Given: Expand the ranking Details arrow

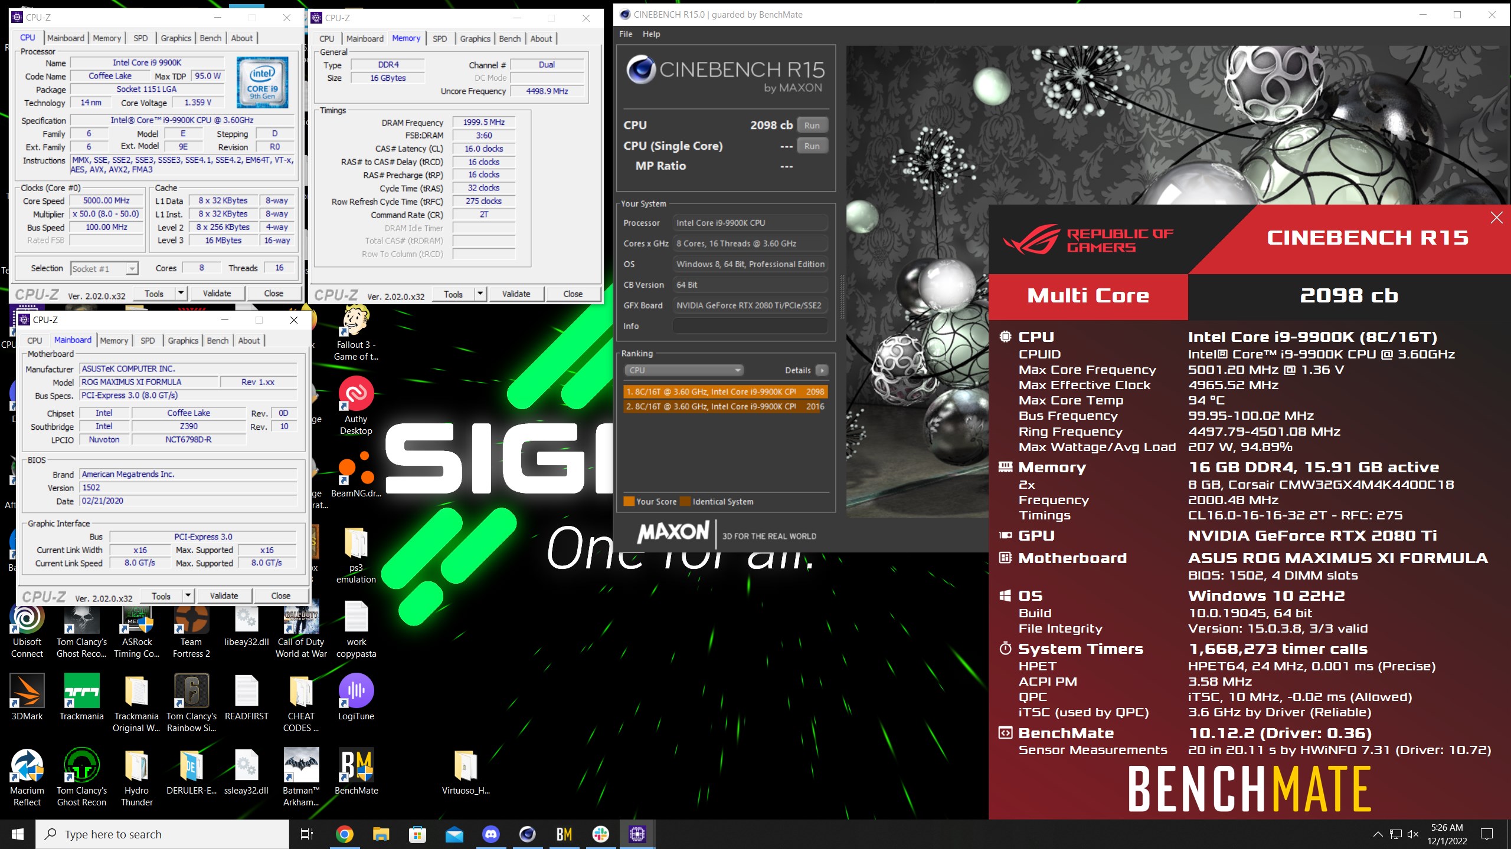Looking at the screenshot, I should tap(822, 370).
